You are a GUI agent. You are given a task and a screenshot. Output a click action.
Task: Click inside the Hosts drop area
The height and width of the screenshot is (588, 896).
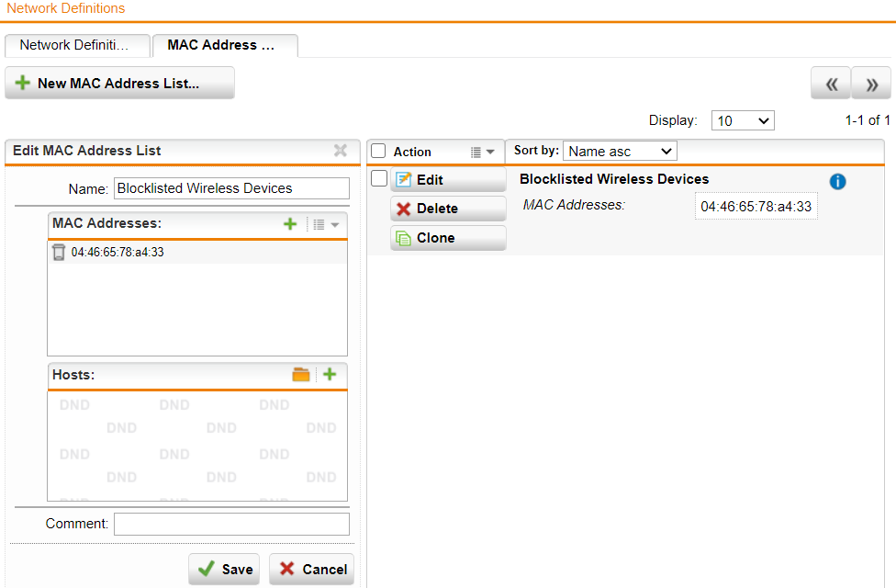[x=197, y=446]
